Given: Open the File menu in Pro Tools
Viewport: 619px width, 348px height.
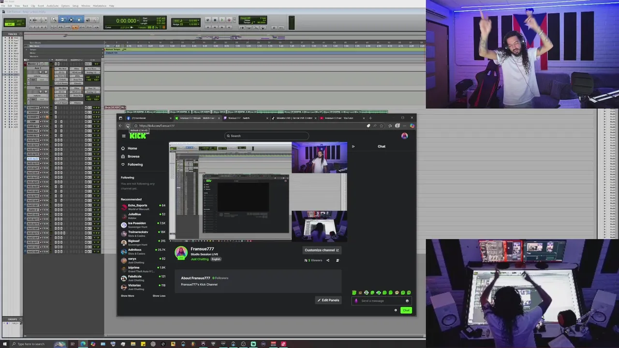Looking at the screenshot, I should coord(3,6).
